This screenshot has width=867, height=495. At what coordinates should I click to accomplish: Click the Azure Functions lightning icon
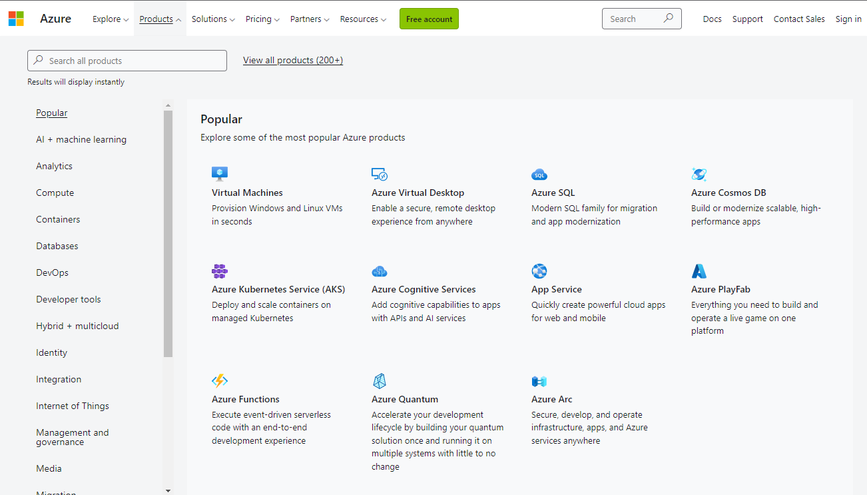220,381
